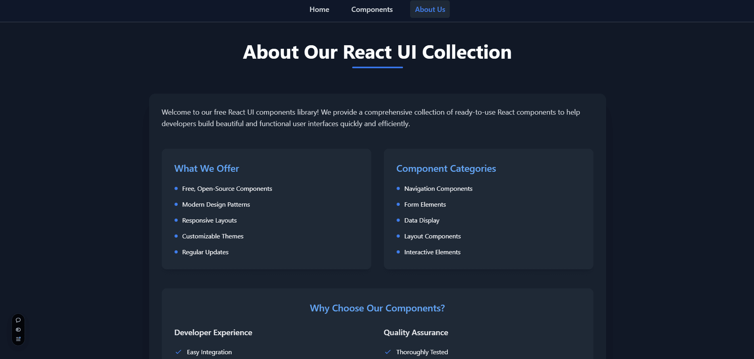Select Responsive Layouts under What We Offer
754x359 pixels.
209,220
